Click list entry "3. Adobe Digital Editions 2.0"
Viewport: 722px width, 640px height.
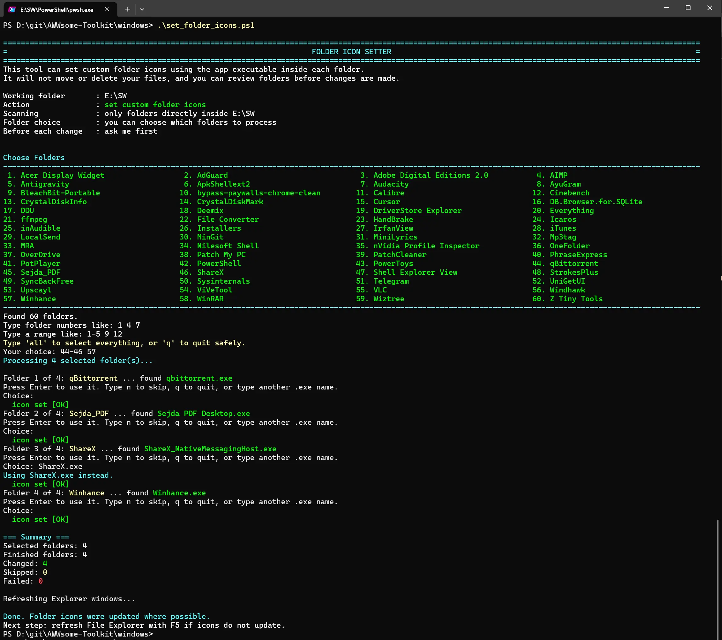click(424, 175)
